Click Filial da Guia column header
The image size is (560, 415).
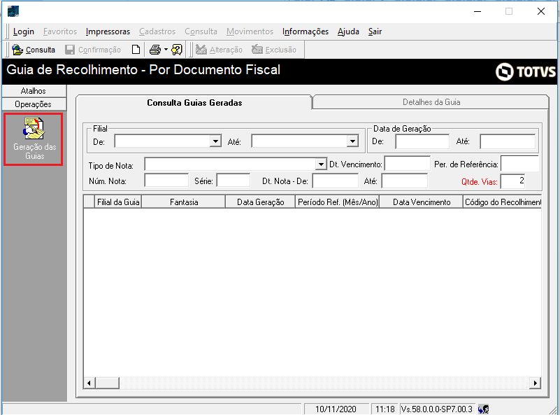click(118, 202)
